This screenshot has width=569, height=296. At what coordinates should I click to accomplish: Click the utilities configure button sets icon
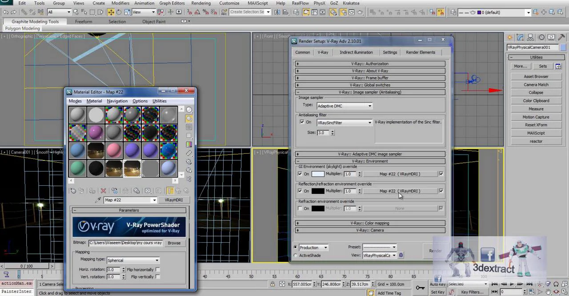pos(558,66)
